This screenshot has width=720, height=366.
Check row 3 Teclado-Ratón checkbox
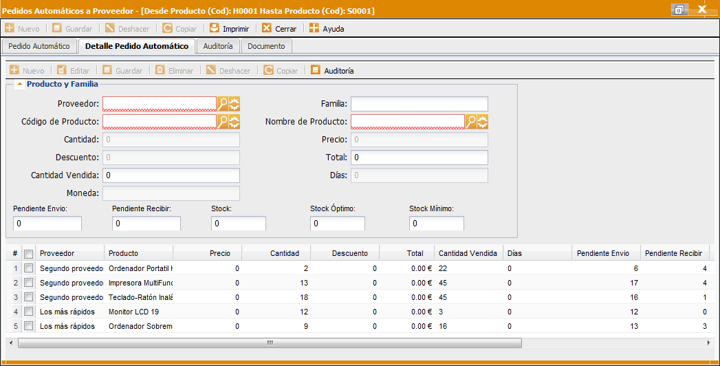(x=28, y=297)
